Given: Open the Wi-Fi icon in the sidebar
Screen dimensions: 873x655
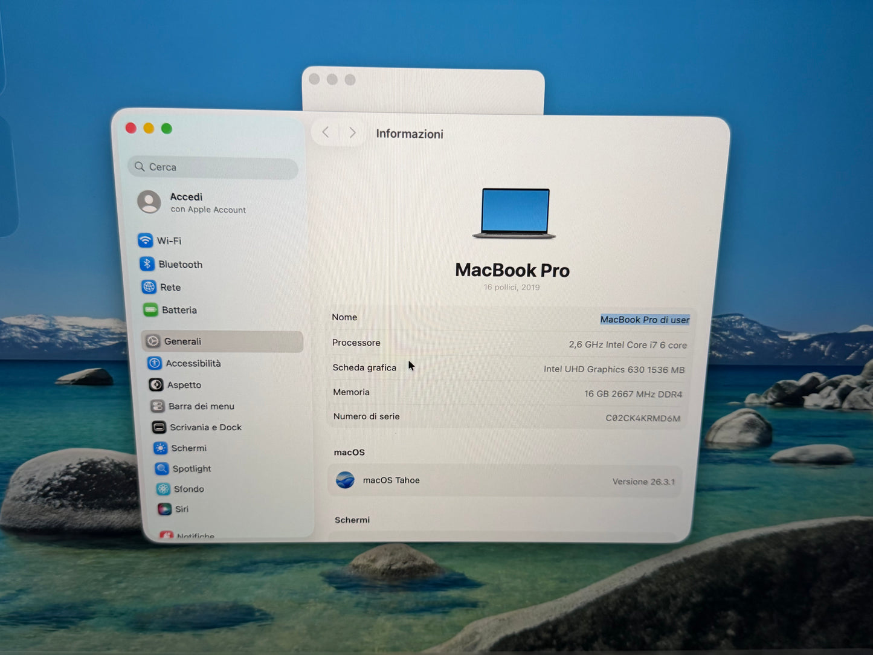Looking at the screenshot, I should pos(145,240).
